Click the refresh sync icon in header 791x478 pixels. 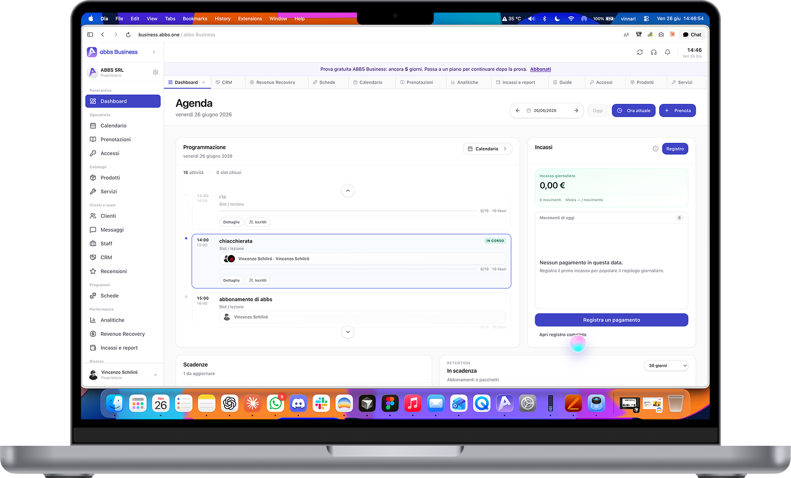click(x=640, y=52)
